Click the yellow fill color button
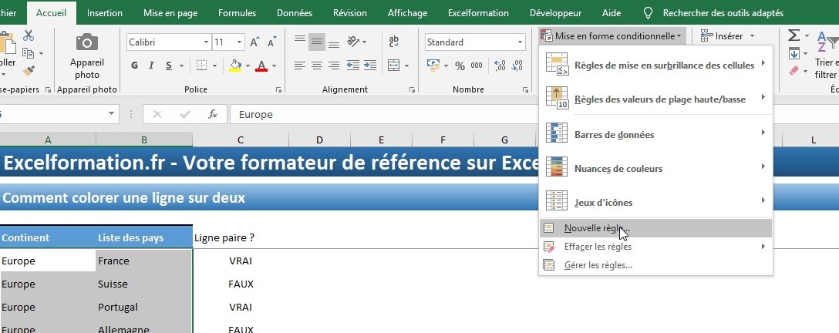 pyautogui.click(x=232, y=66)
